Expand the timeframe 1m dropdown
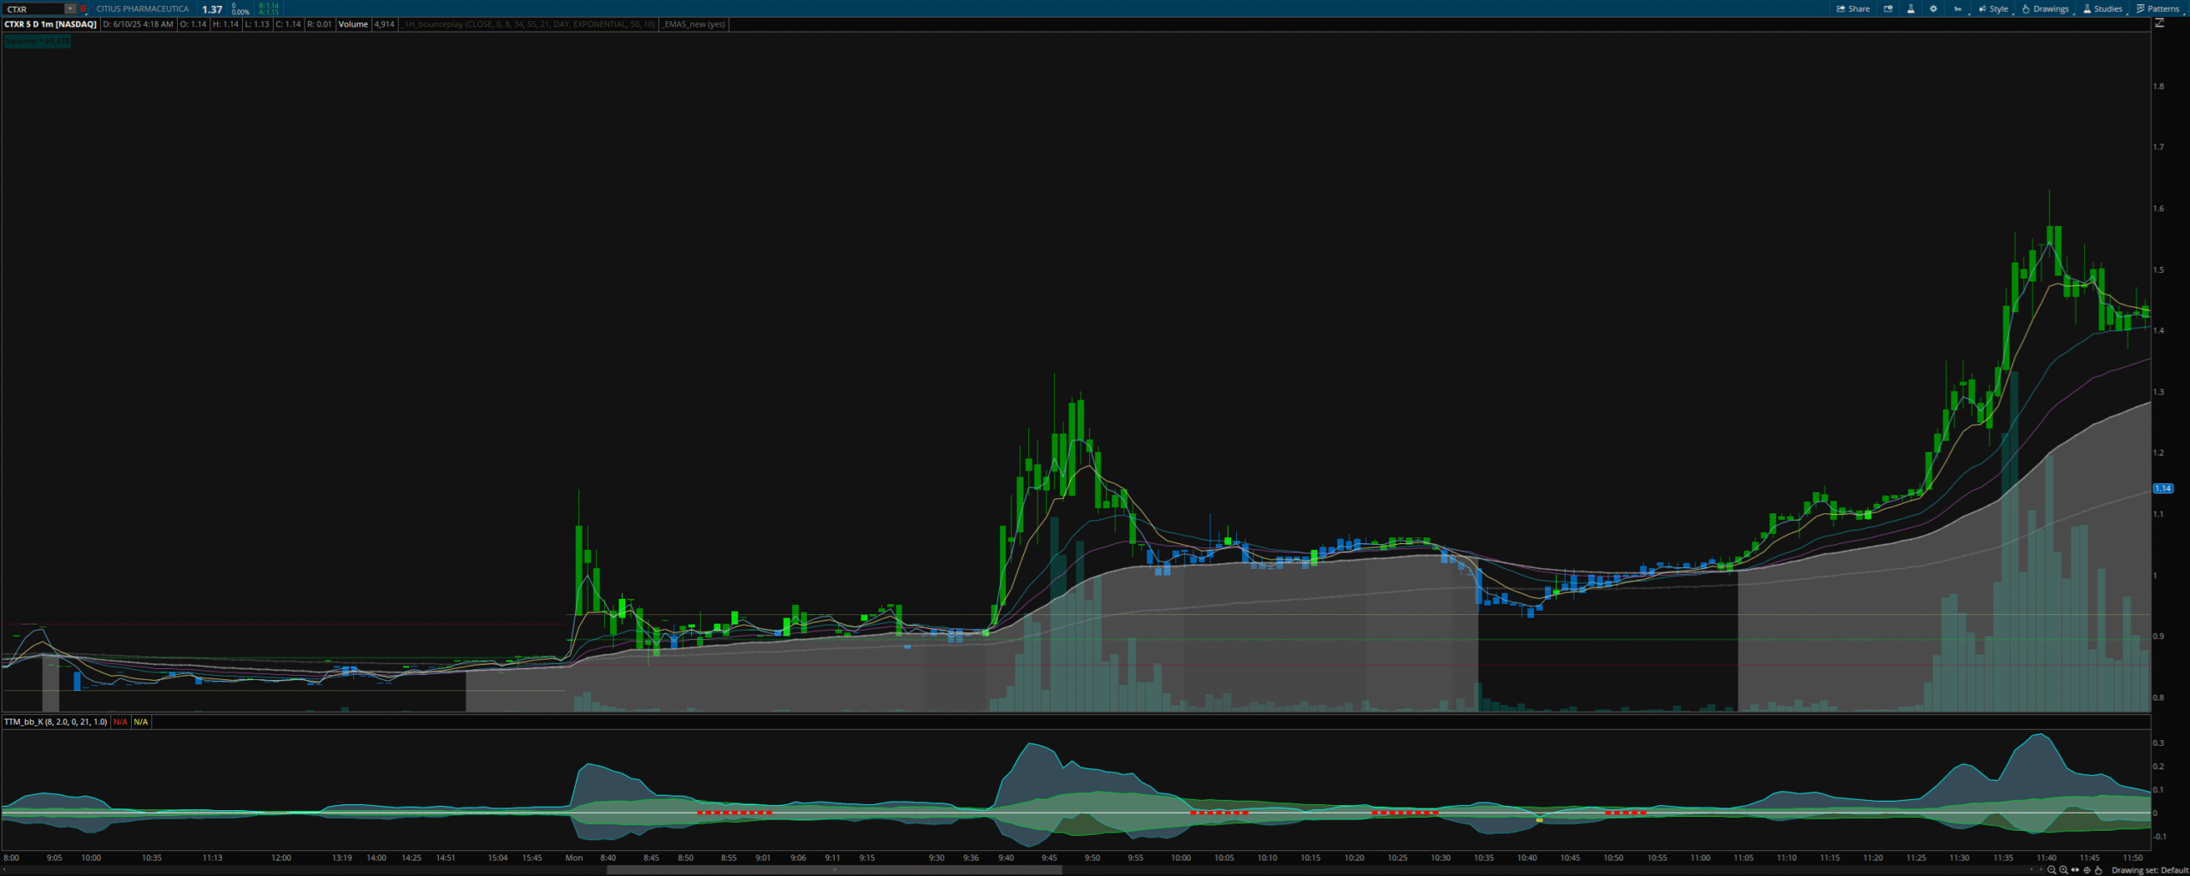Image resolution: width=2190 pixels, height=876 pixels. 1957,9
